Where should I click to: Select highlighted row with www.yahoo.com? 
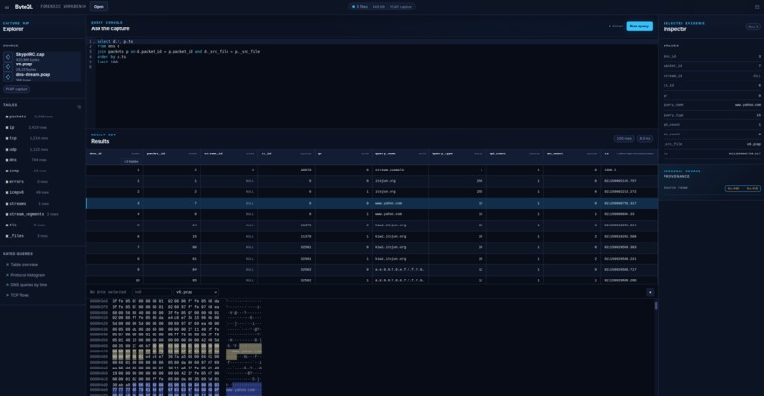(x=373, y=203)
